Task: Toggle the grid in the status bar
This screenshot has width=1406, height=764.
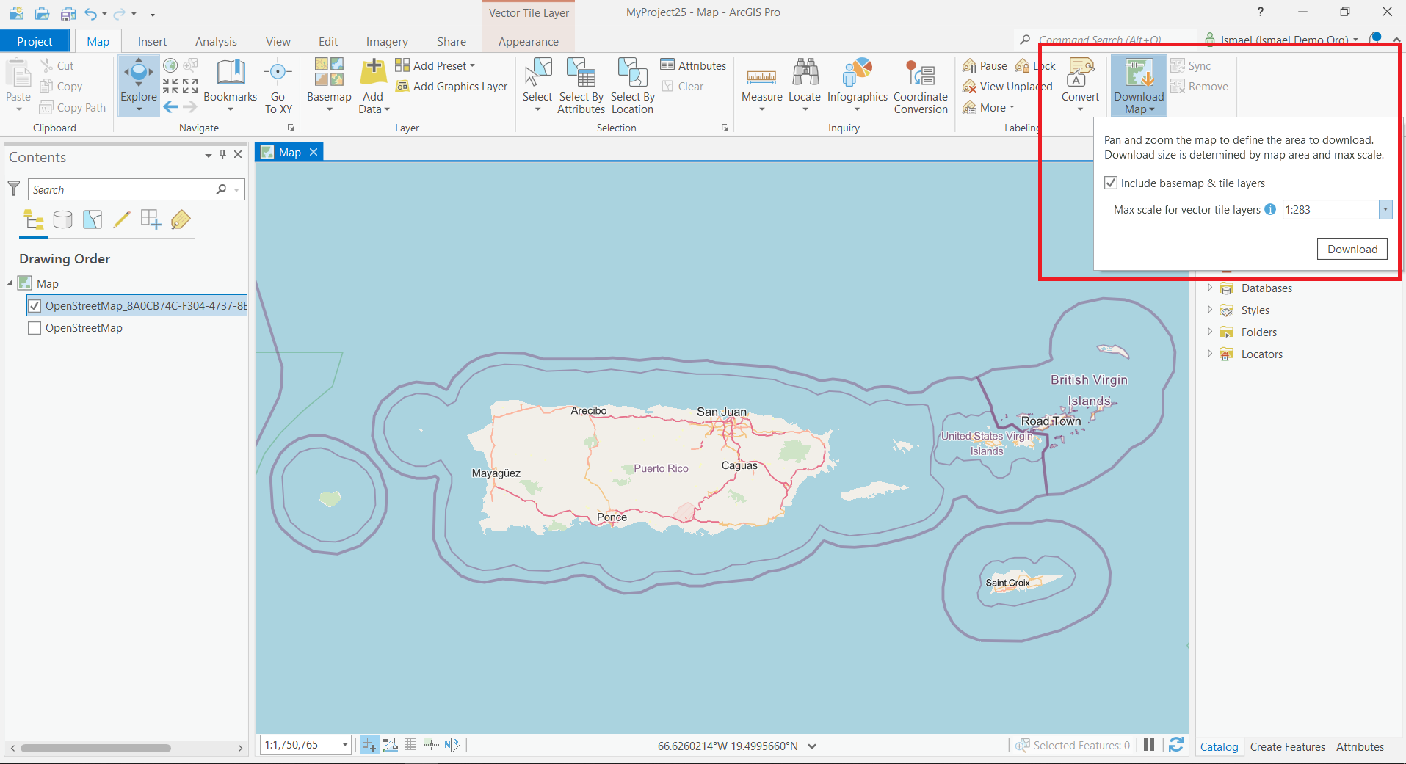Action: 410,745
